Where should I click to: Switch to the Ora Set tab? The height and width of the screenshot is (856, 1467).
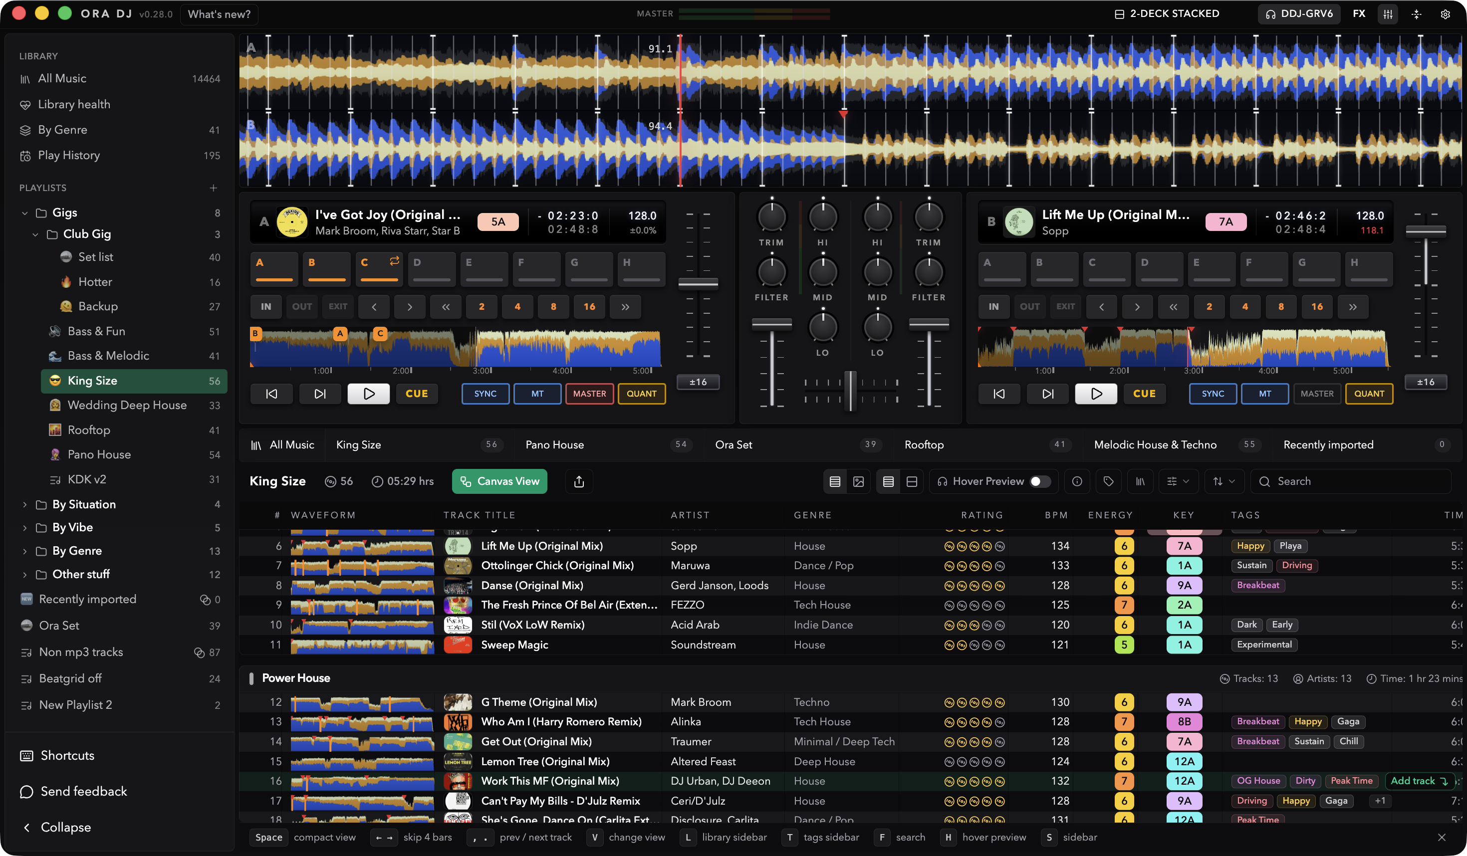[x=798, y=445]
